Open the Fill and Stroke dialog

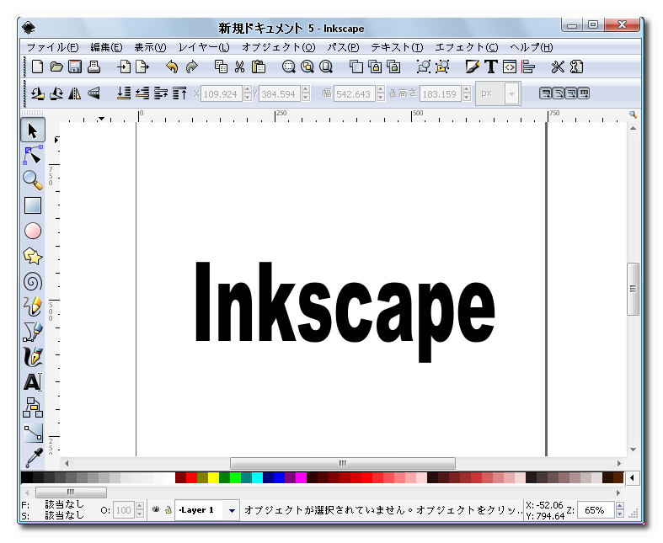pos(473,67)
